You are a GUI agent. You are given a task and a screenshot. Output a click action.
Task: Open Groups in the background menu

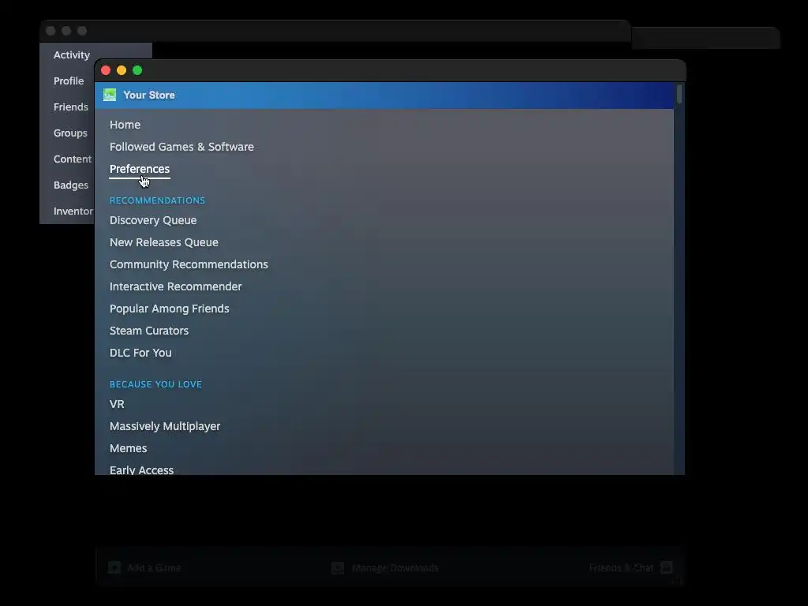70,133
